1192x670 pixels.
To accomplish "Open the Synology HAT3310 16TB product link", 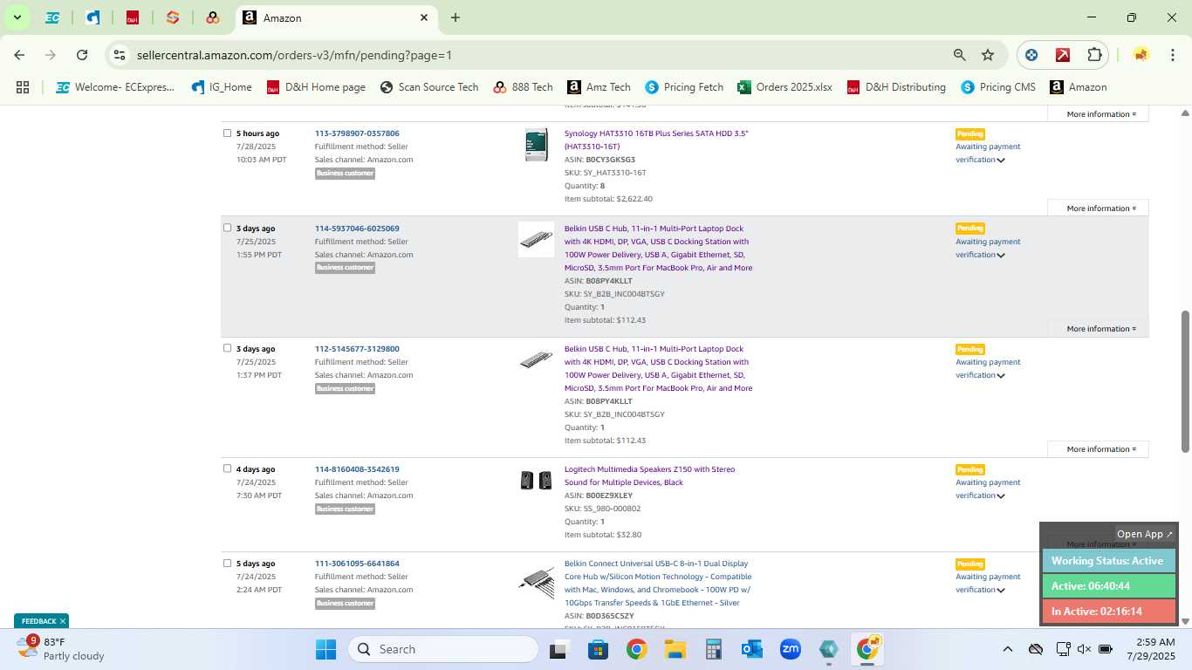I will (x=656, y=140).
